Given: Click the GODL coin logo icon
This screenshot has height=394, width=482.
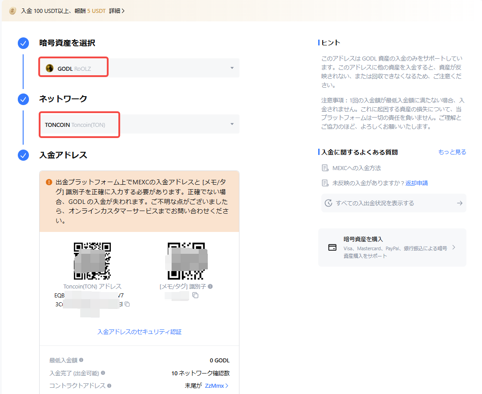Looking at the screenshot, I should pyautogui.click(x=50, y=68).
